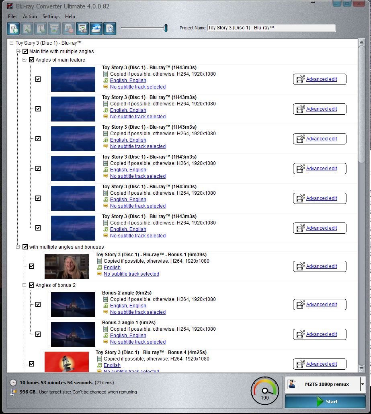Screen dimensions: 371x414
Task: Click audio note icon of Bonus 1 (6m39s)
Action: 99,268
